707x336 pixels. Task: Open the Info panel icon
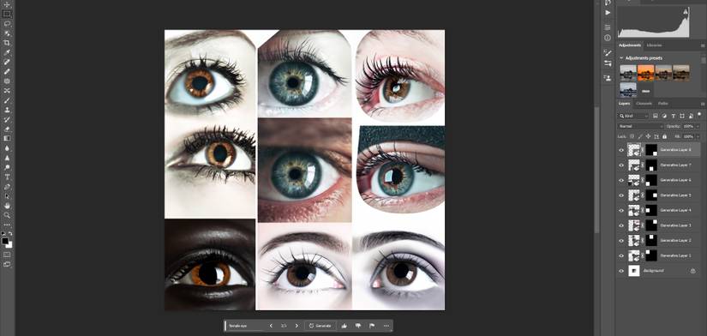pyautogui.click(x=608, y=38)
